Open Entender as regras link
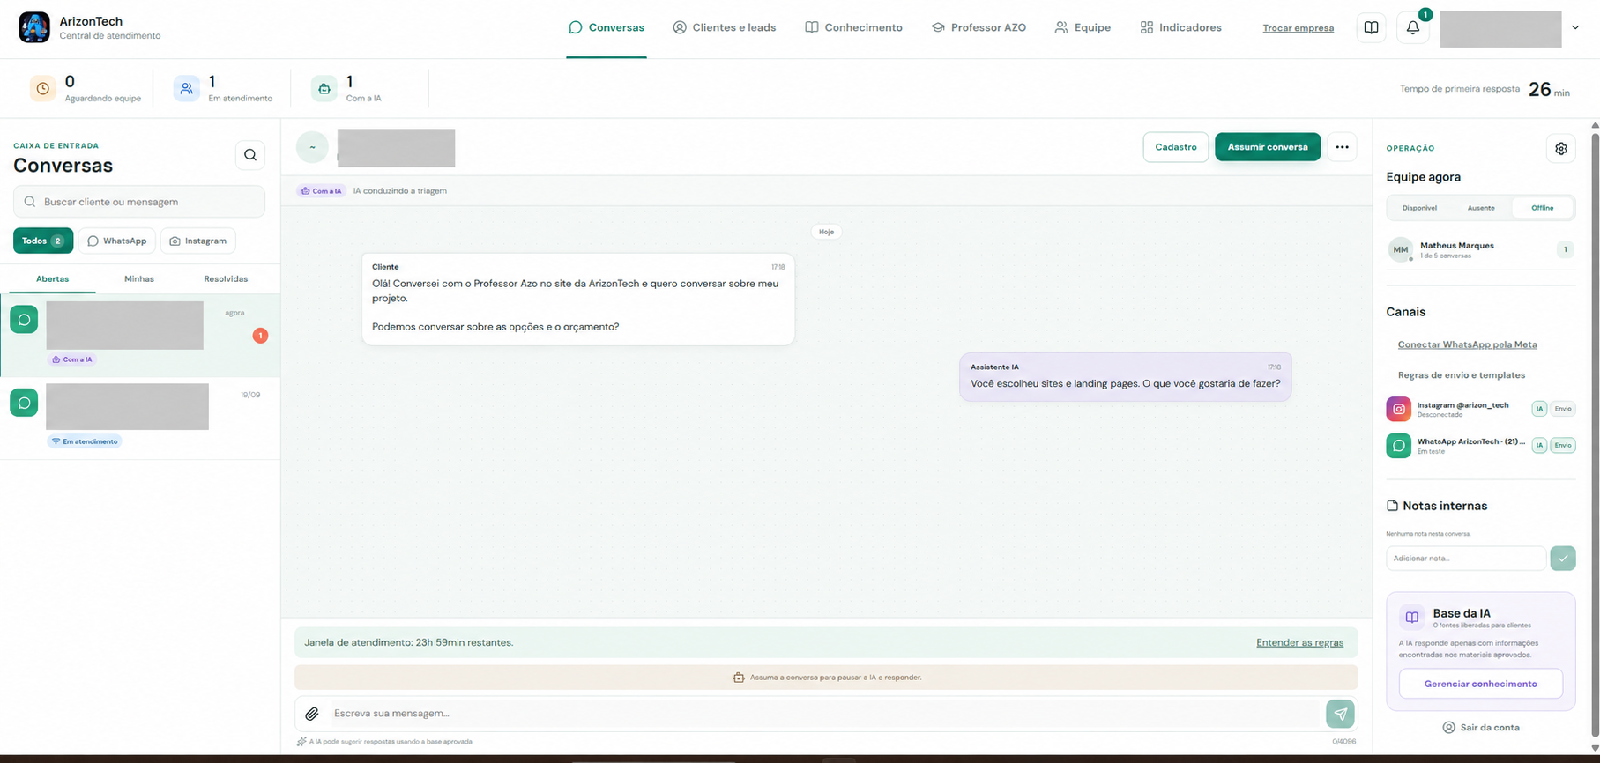 point(1299,643)
